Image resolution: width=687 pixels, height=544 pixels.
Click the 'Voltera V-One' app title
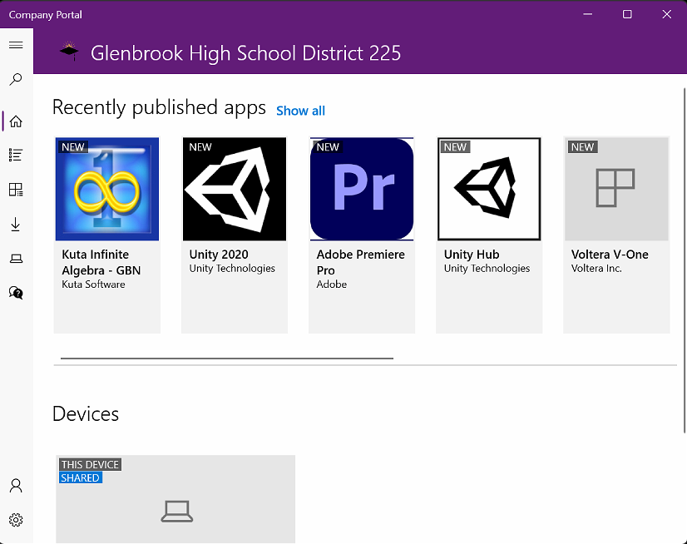[610, 255]
